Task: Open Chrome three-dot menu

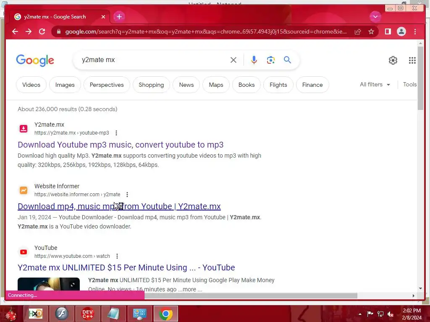Action: pos(415,31)
